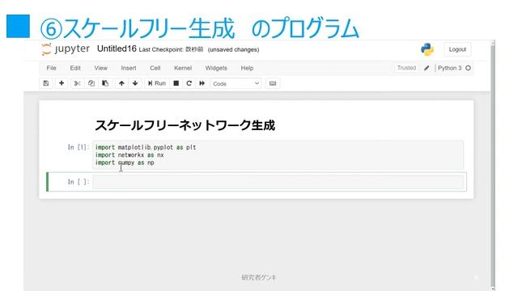Screen dimensions: 518x291
Task: Click the スケールフリーネットワーク生成 heading cell
Action: pos(185,125)
